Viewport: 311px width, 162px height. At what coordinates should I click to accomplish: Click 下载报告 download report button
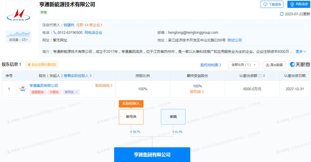[272, 4]
